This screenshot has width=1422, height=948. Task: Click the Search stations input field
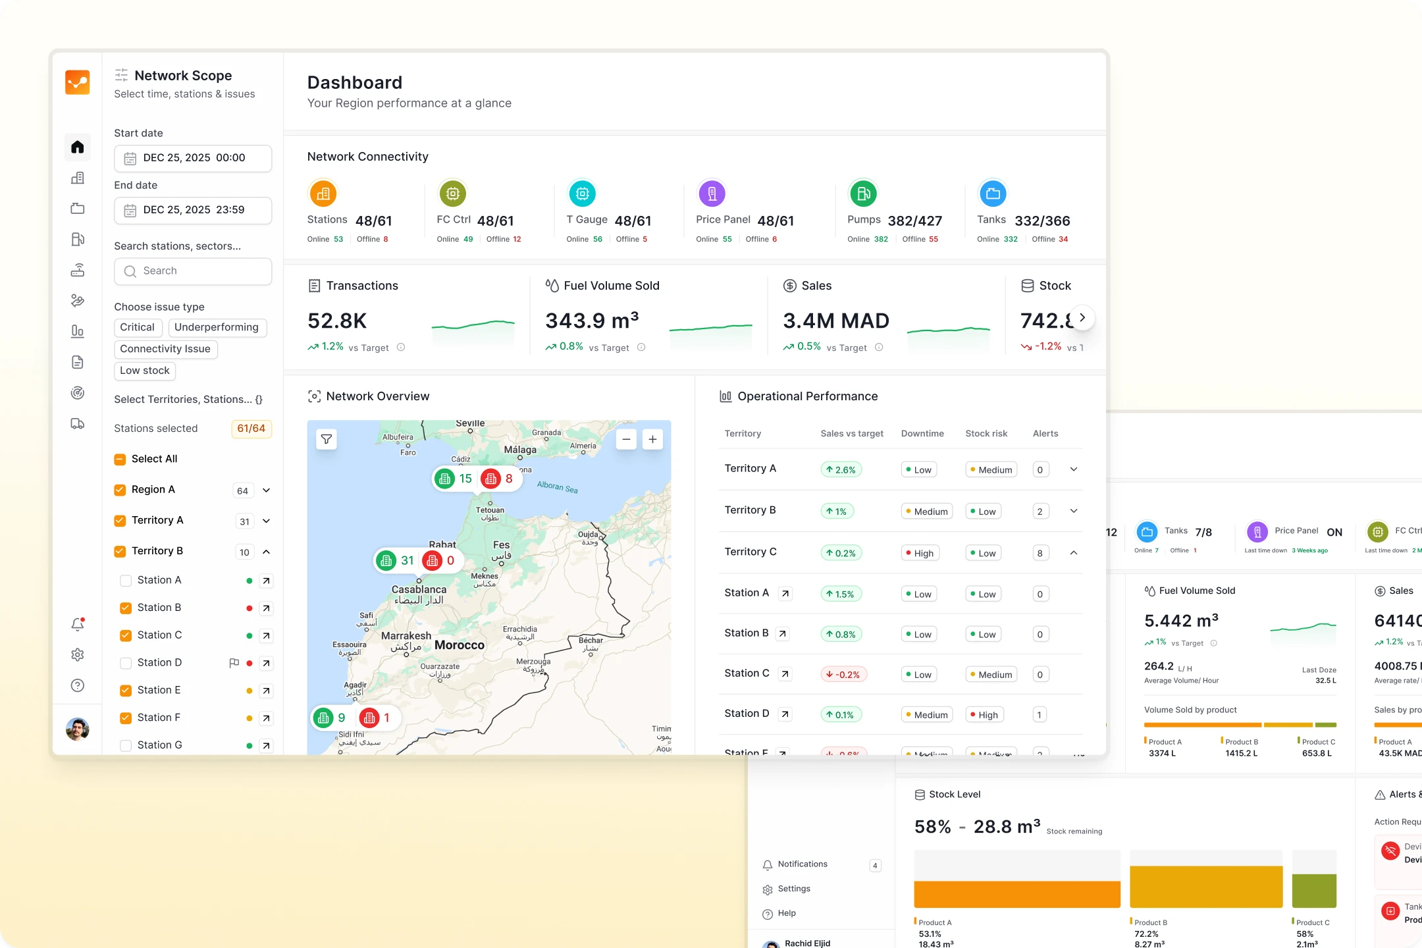tap(193, 271)
